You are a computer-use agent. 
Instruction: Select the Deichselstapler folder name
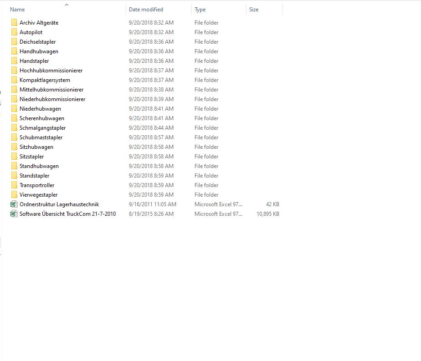pos(37,42)
